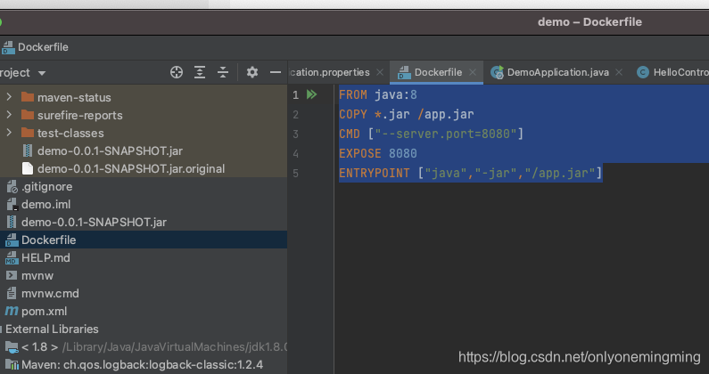709x374 pixels.
Task: Select the External Libraries node
Action: pyautogui.click(x=52, y=329)
